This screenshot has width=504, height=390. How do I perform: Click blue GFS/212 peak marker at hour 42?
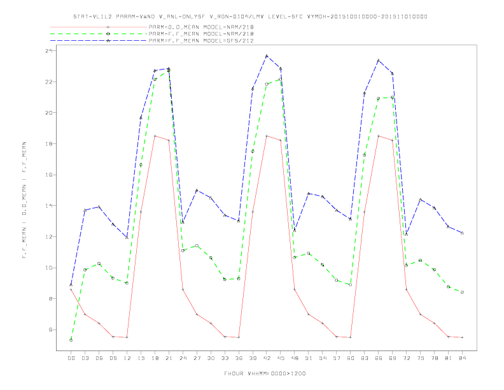click(267, 56)
